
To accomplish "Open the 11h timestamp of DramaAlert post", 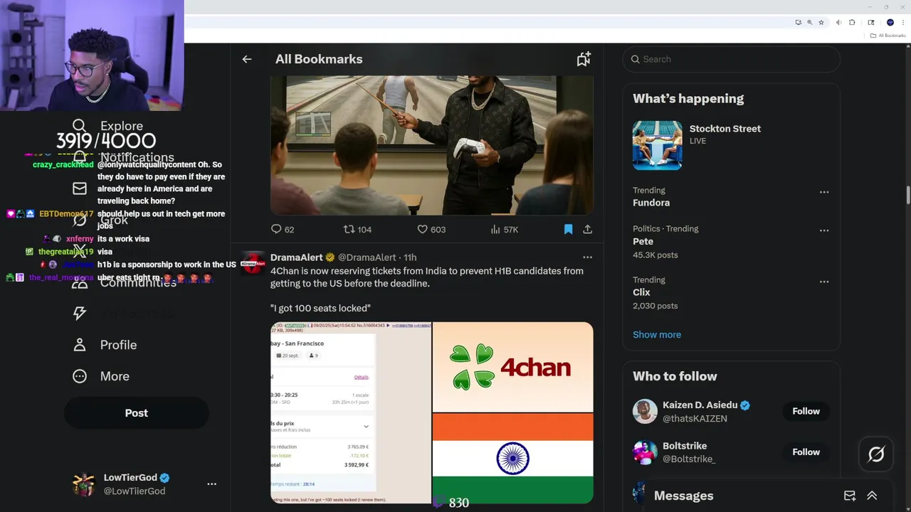I will click(x=410, y=257).
